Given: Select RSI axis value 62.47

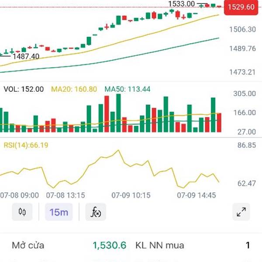Looking at the screenshot, I should [247, 183].
